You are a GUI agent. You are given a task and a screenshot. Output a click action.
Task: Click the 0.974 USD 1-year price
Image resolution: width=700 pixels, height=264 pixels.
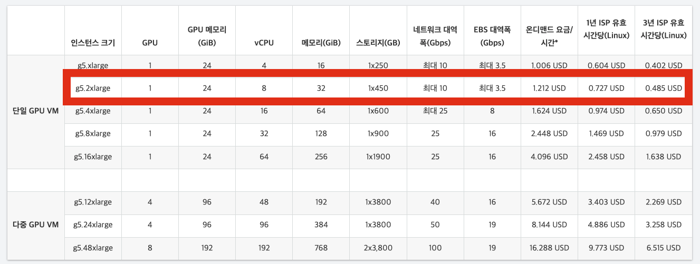pos(606,111)
